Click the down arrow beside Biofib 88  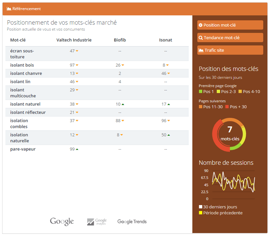(x=123, y=121)
